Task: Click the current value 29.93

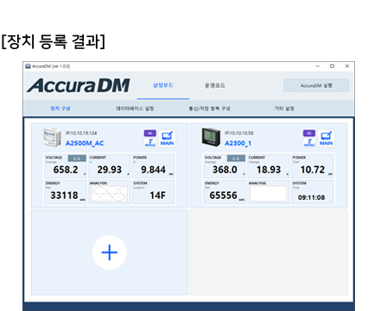Action: coord(110,170)
